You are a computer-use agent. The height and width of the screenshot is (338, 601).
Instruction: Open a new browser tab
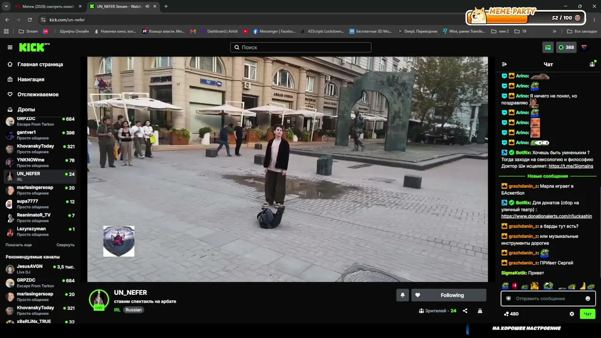[166, 7]
